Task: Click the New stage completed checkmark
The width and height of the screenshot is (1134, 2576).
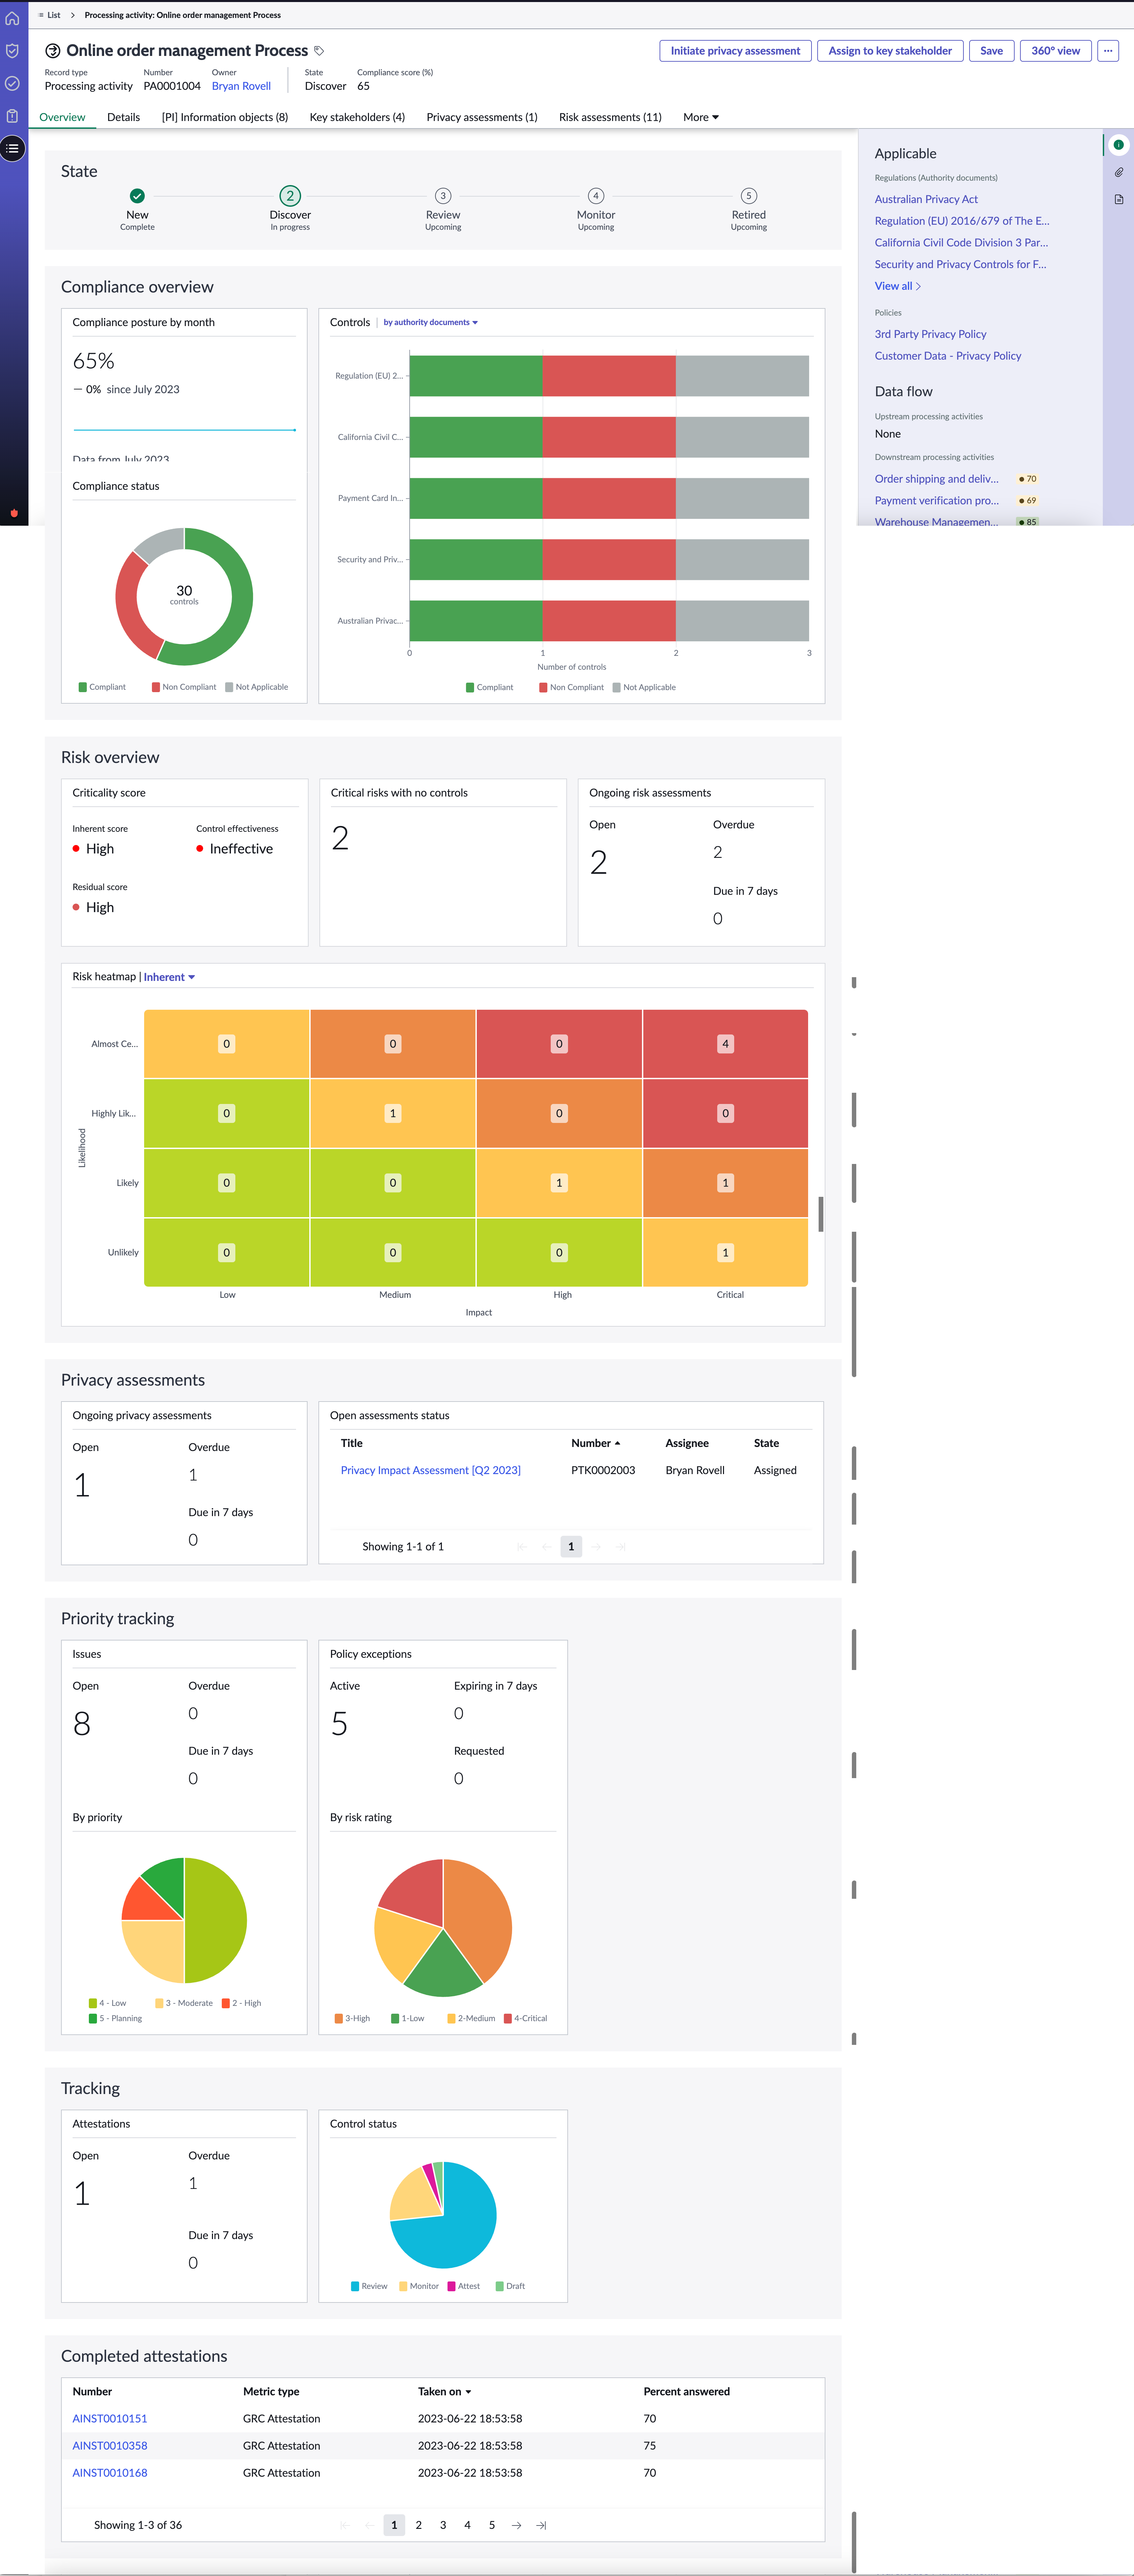Action: tap(137, 196)
